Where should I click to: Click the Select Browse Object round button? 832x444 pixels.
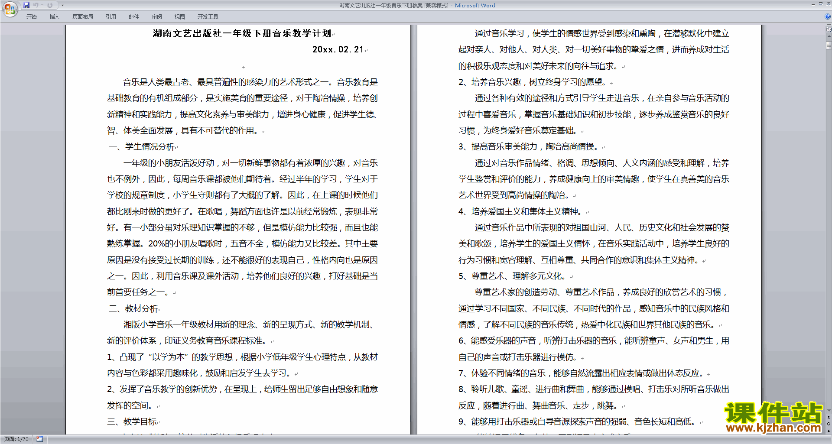point(829,424)
